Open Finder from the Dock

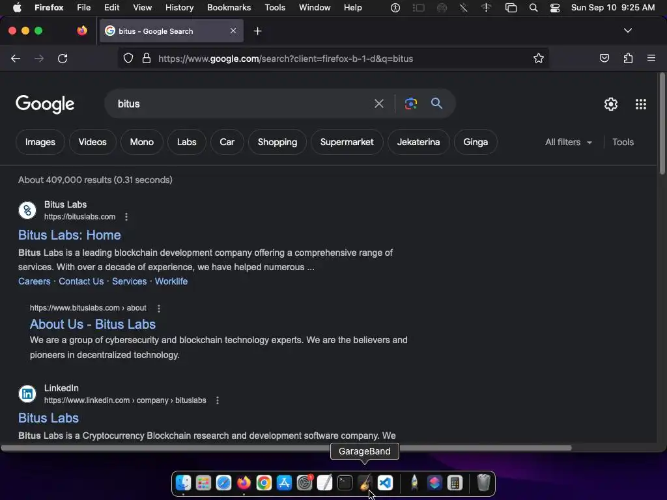(183, 483)
